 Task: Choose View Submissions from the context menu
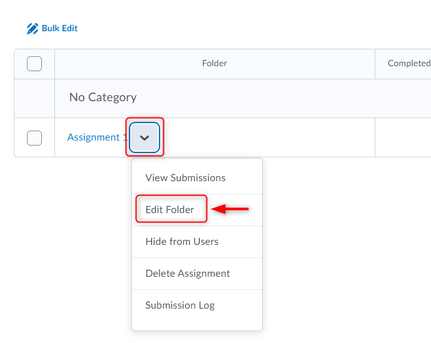pos(185,178)
